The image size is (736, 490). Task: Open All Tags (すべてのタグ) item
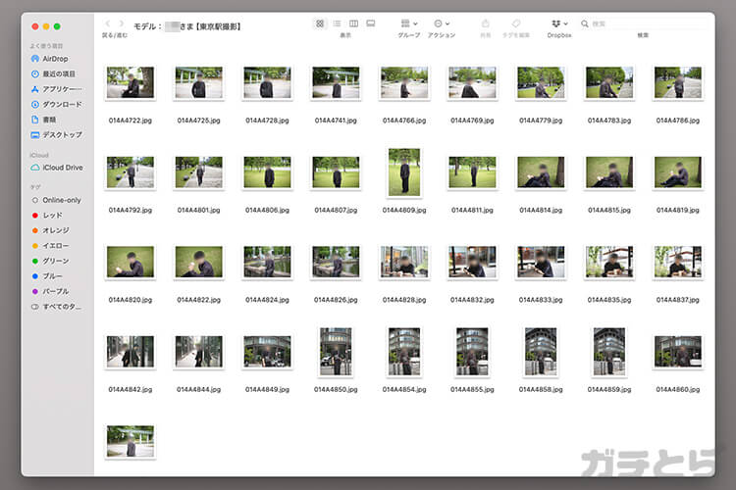tap(56, 307)
